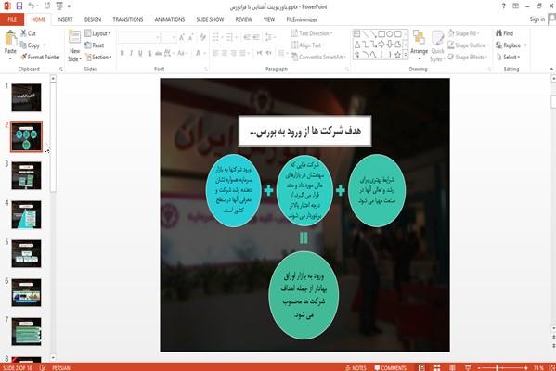
Task: Click COMMENTS in the status bar
Action: click(390, 368)
